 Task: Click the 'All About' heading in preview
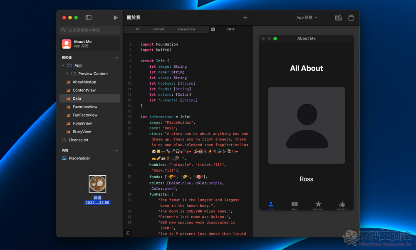307,69
